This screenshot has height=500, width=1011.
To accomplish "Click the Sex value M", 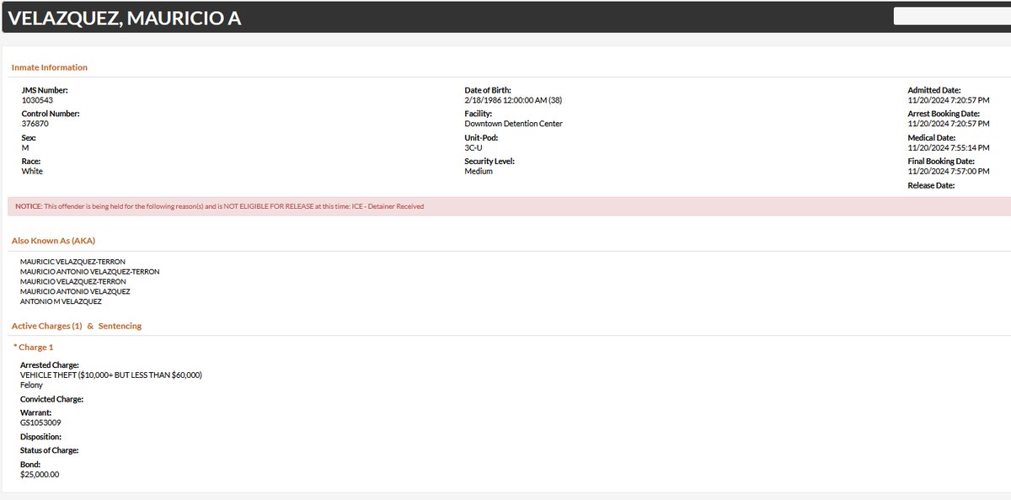I will click(24, 147).
